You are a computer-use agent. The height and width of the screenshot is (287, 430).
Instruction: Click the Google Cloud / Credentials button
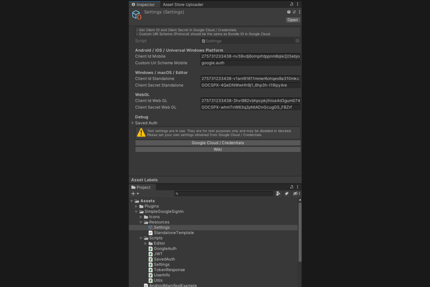[x=218, y=143]
